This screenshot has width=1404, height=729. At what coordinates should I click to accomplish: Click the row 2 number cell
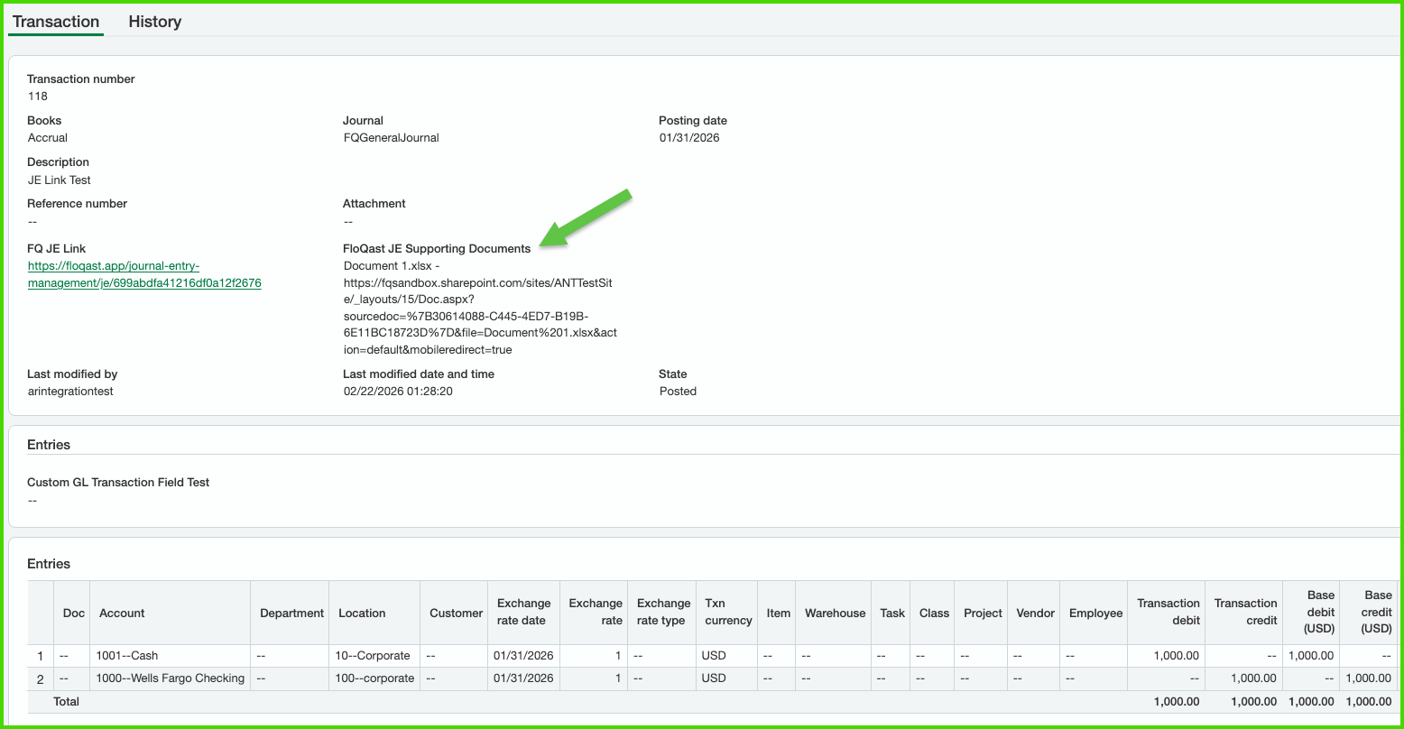(x=41, y=678)
